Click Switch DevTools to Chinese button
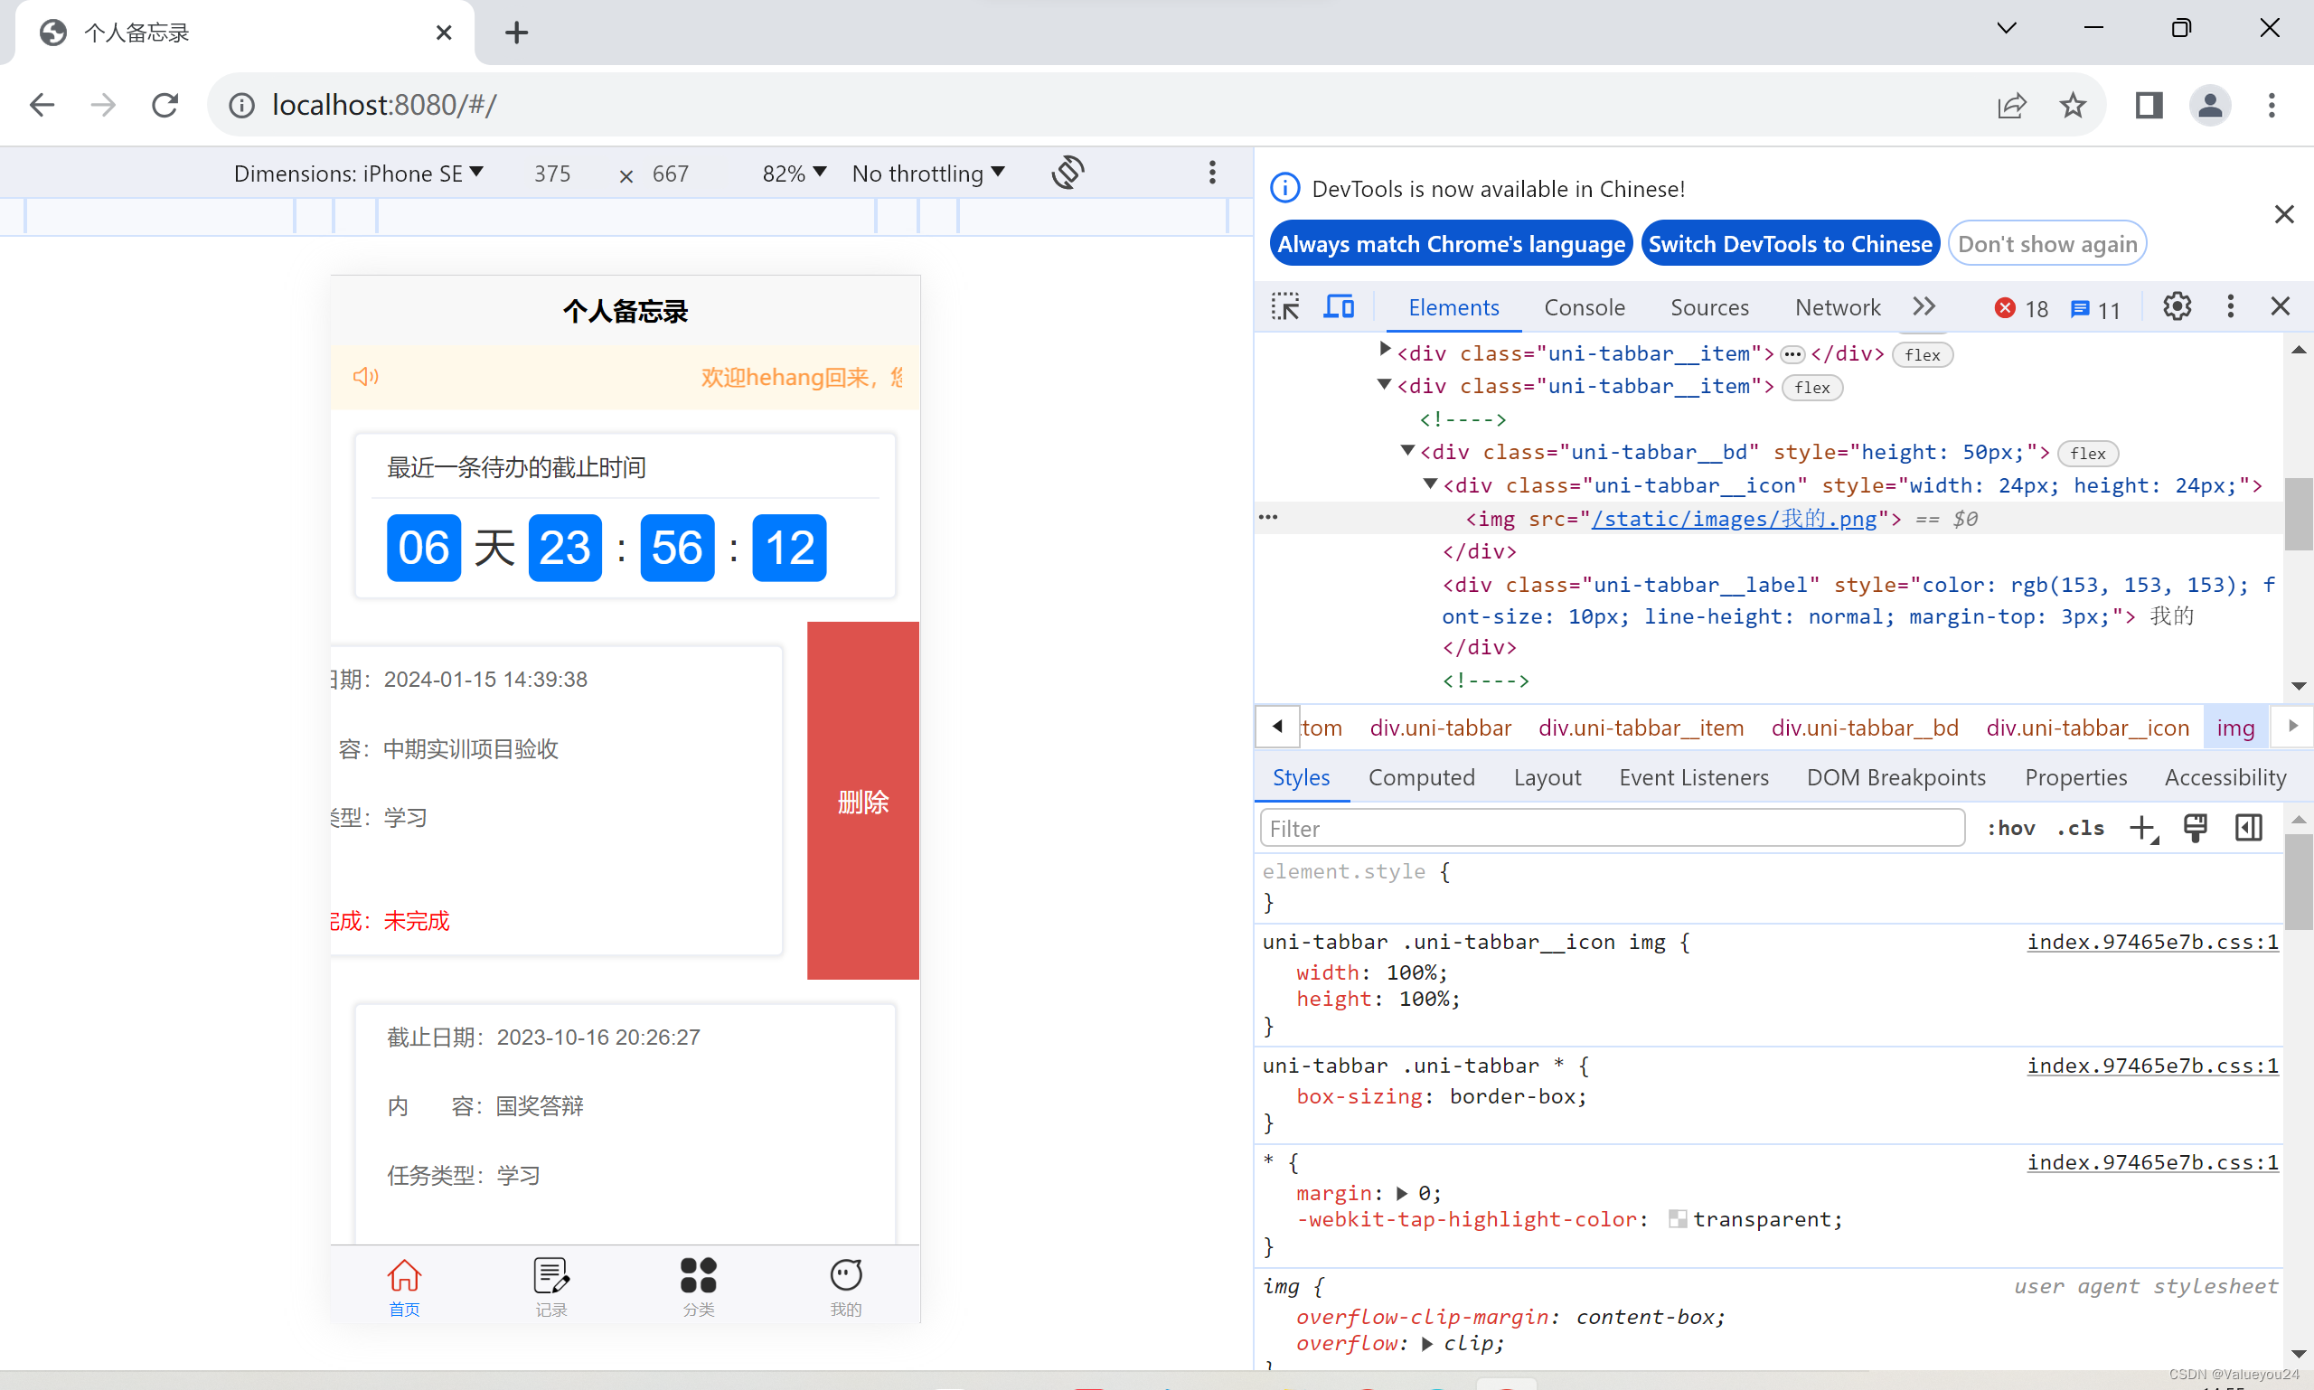This screenshot has width=2314, height=1390. coord(1791,244)
